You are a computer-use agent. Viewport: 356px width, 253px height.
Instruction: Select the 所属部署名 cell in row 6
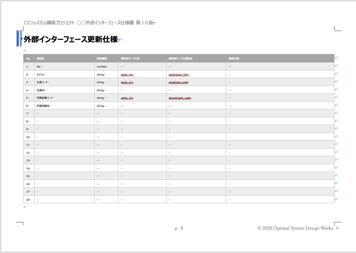[x=65, y=106]
